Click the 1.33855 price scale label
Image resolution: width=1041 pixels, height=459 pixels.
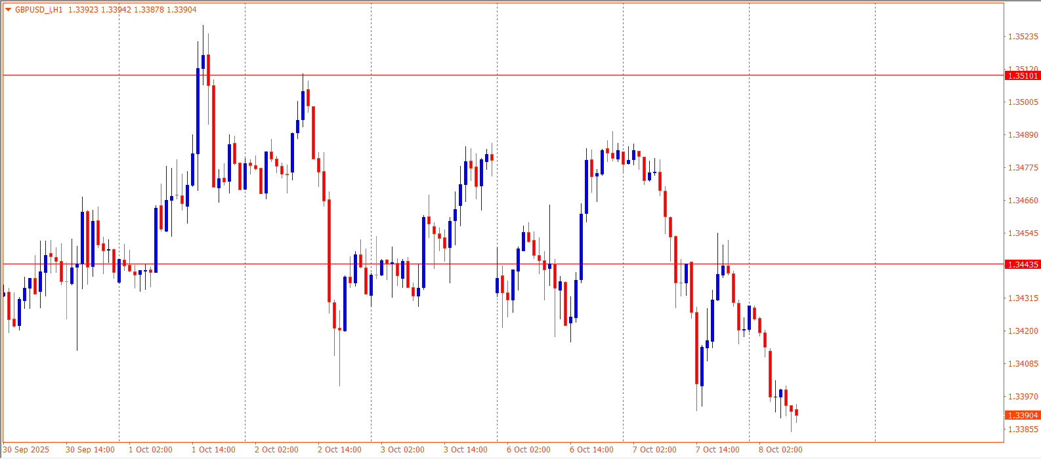click(x=1023, y=429)
